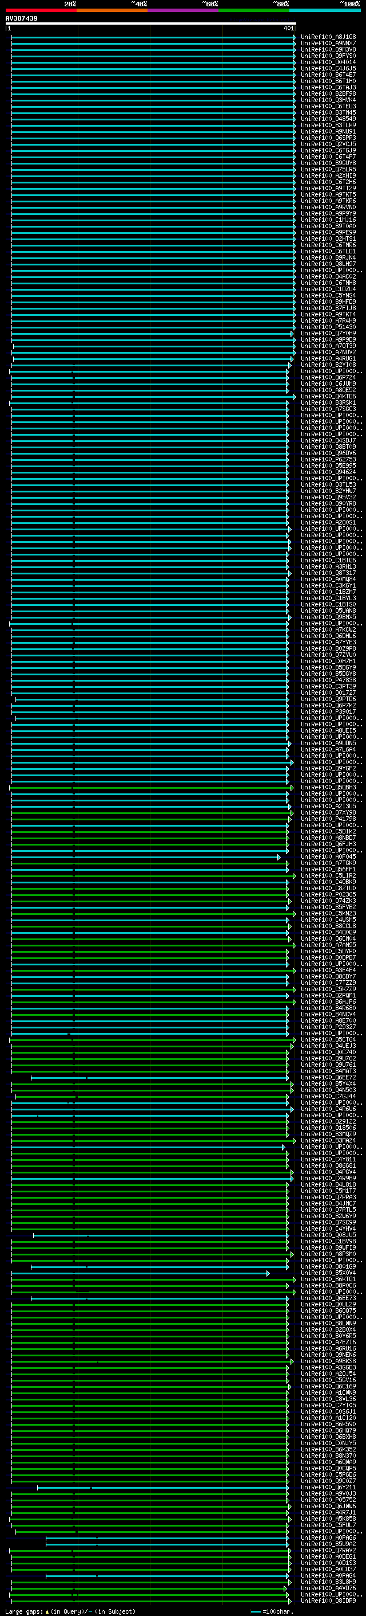The width and height of the screenshot is (366, 1616).
Task: Select the UniRef100_Q74ZK3 label
Action: [328, 901]
